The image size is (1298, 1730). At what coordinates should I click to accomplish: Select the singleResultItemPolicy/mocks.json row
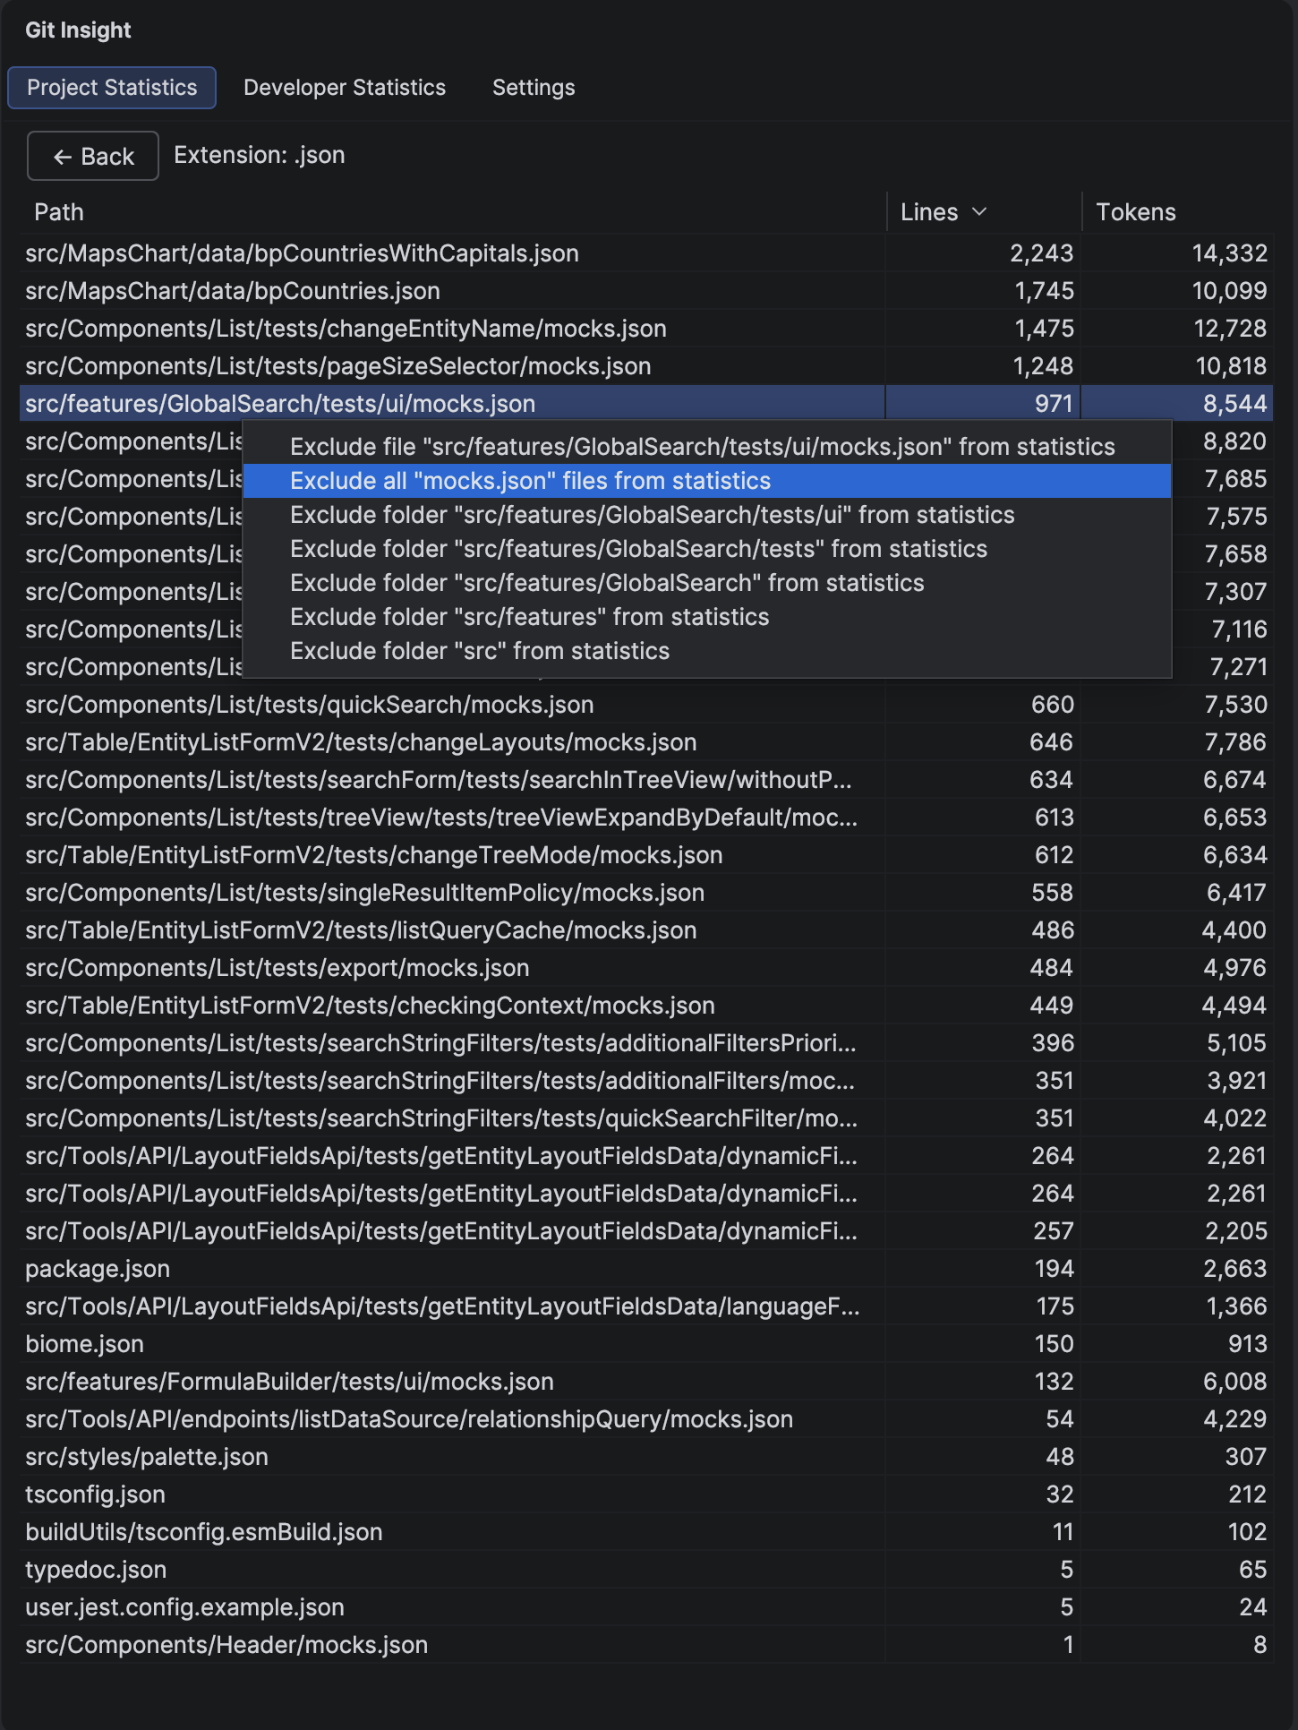646,893
